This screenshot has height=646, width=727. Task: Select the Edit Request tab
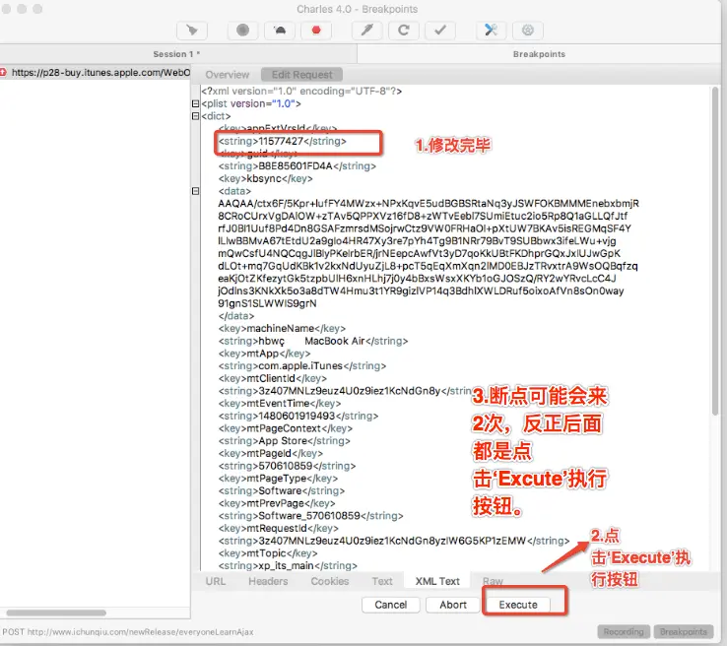pyautogui.click(x=301, y=75)
